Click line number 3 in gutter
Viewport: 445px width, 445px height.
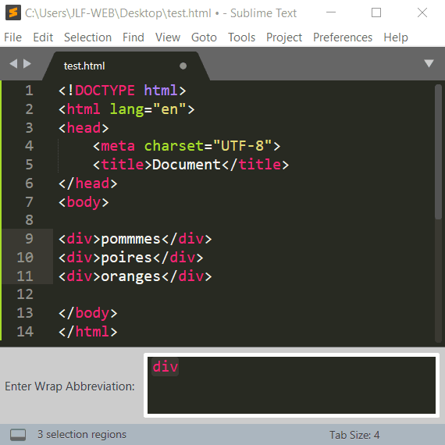pos(29,128)
